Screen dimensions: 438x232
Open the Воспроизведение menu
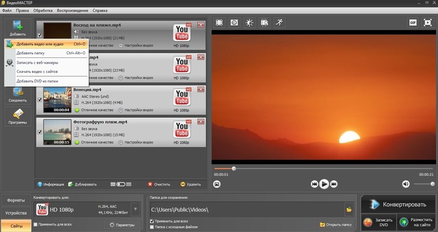73,11
